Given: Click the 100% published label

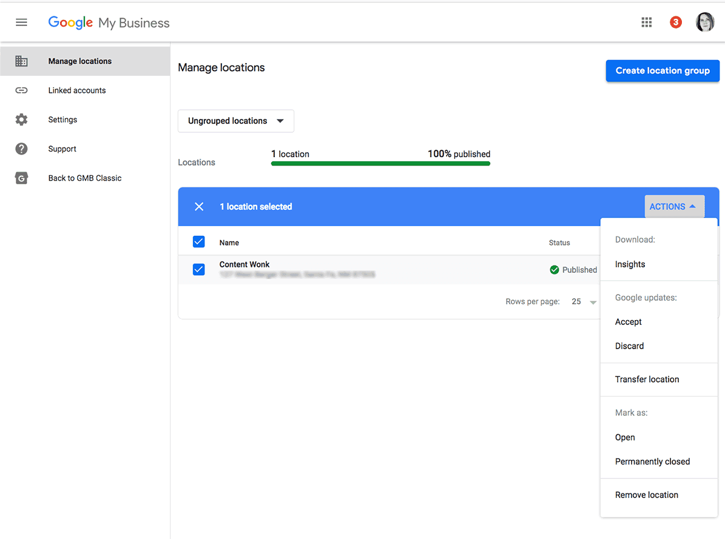Looking at the screenshot, I should pos(459,154).
